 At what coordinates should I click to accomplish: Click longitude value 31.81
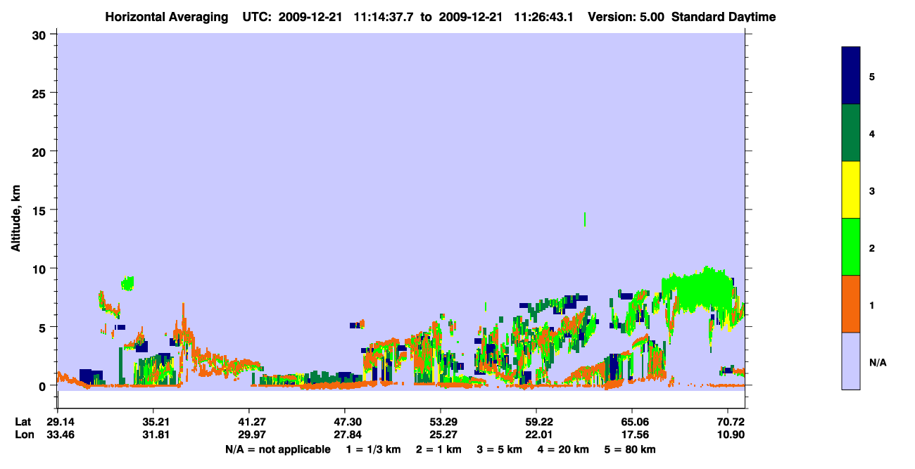coord(153,435)
